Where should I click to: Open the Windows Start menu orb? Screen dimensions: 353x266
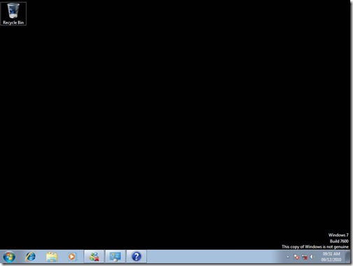(x=9, y=257)
